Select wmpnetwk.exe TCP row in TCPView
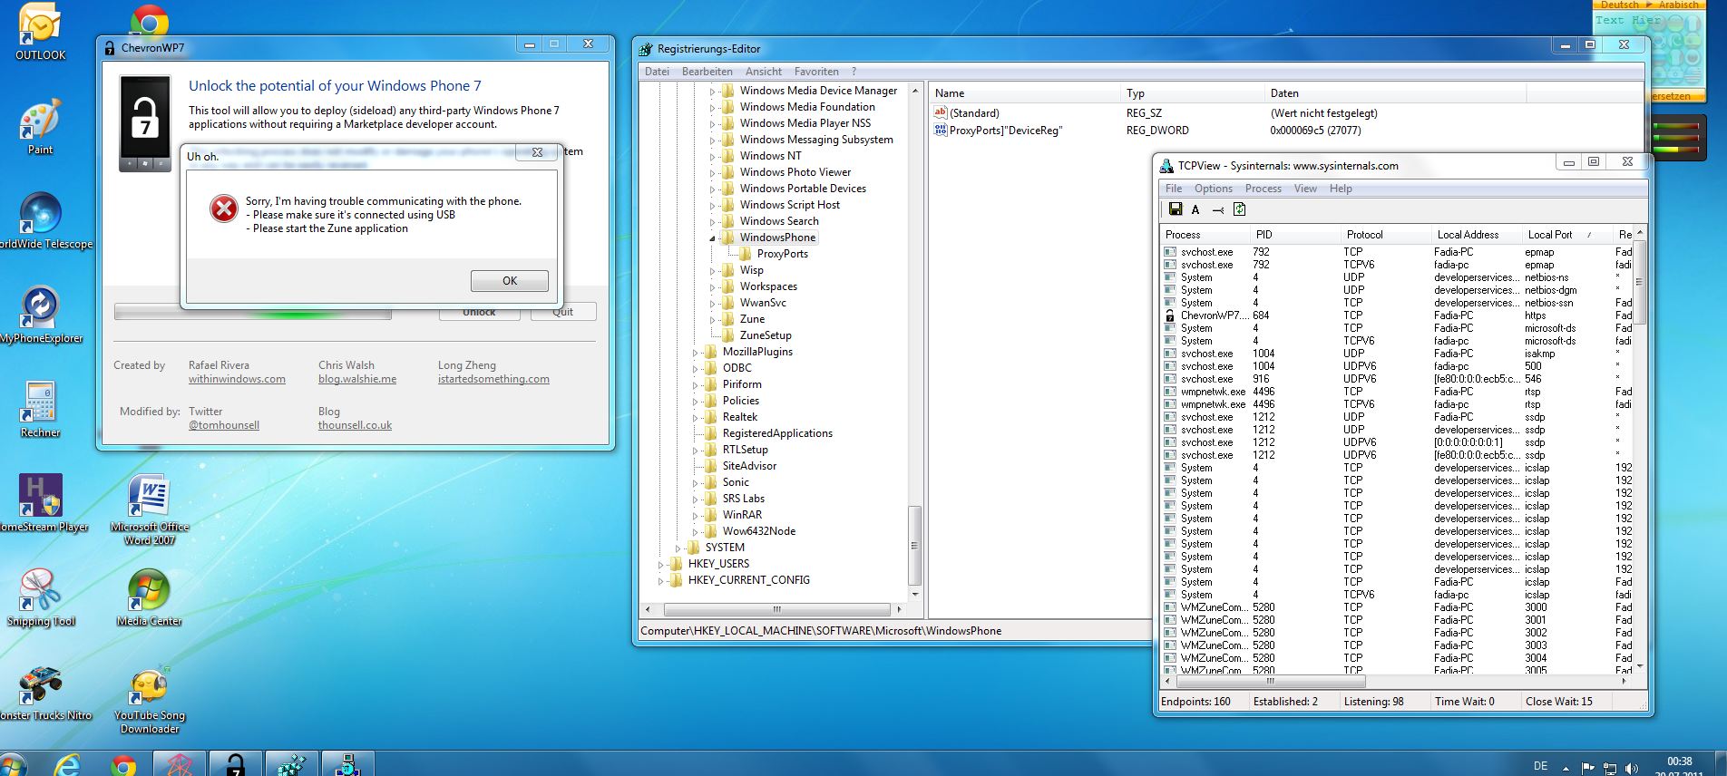 (x=1398, y=392)
